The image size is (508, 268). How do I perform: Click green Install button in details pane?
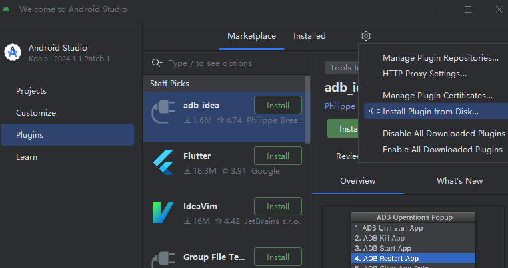point(343,128)
